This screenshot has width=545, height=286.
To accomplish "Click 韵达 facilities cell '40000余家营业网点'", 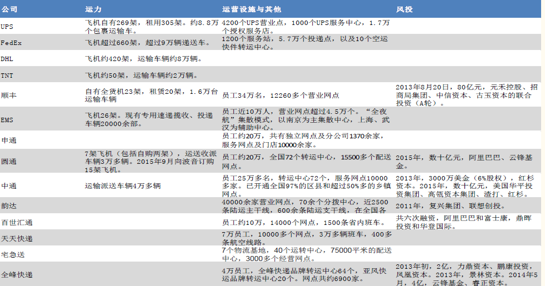I will pos(305,206).
